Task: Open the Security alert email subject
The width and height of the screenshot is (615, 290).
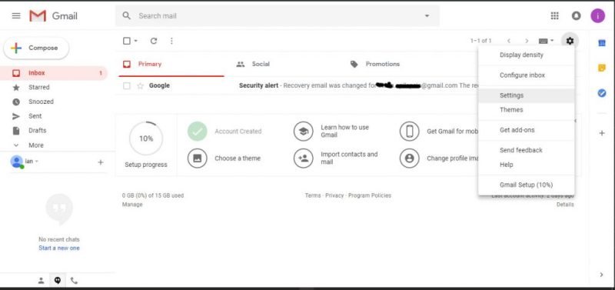Action: (x=258, y=85)
